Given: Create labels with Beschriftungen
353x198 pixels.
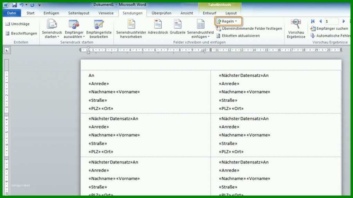Looking at the screenshot, I should 21,33.
